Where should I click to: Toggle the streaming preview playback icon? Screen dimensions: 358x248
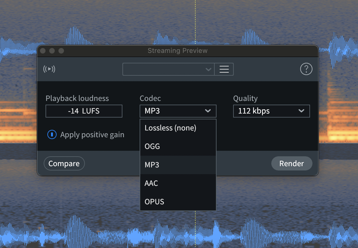[x=49, y=69]
